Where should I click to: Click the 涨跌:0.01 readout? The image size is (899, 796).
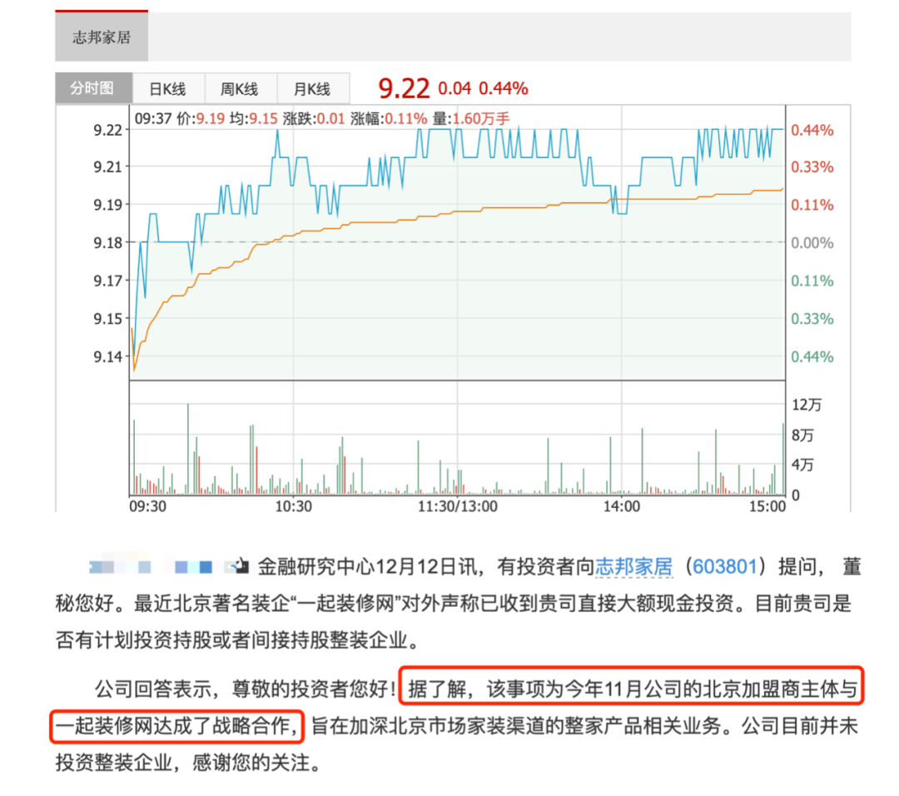(314, 119)
